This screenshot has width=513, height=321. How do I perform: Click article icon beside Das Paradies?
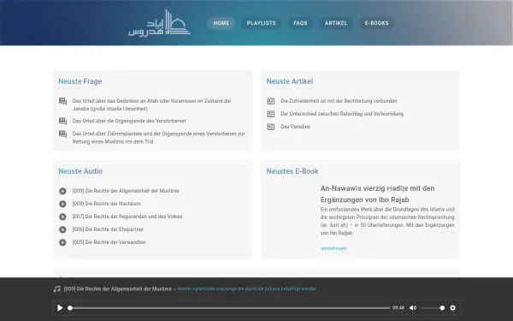(x=270, y=127)
